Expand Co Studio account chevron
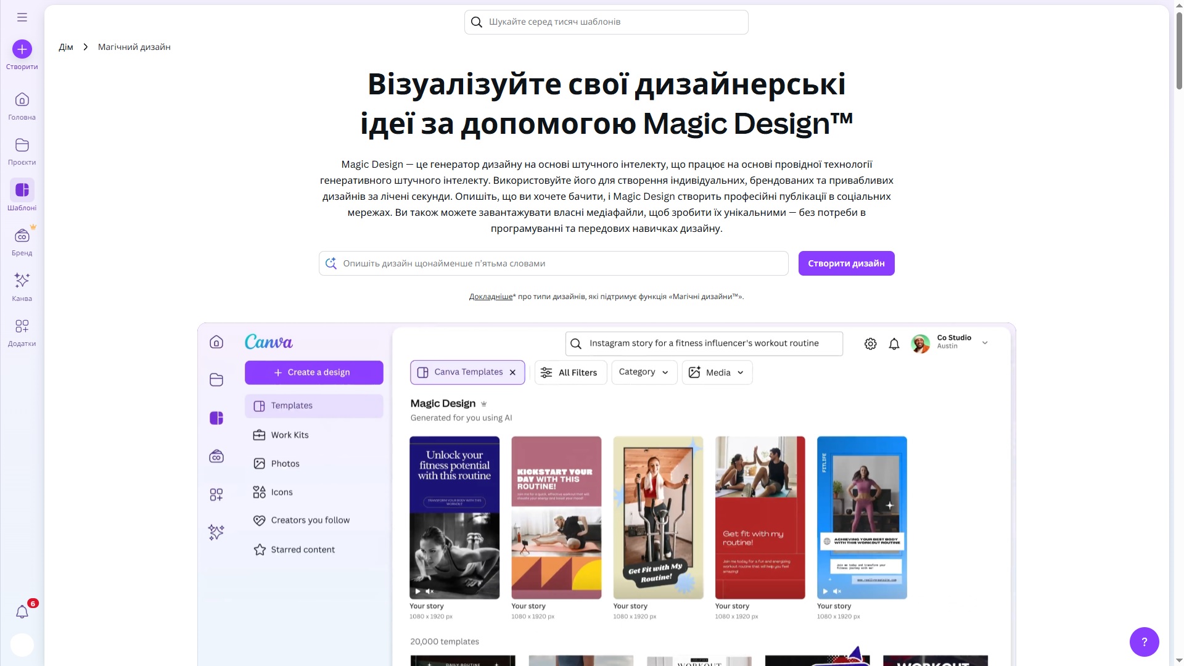This screenshot has width=1184, height=666. coord(985,343)
